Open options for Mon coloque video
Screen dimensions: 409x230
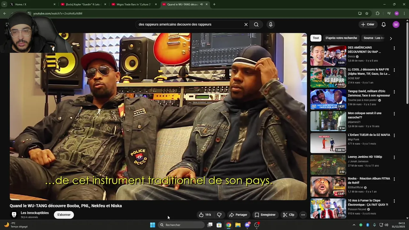click(394, 114)
